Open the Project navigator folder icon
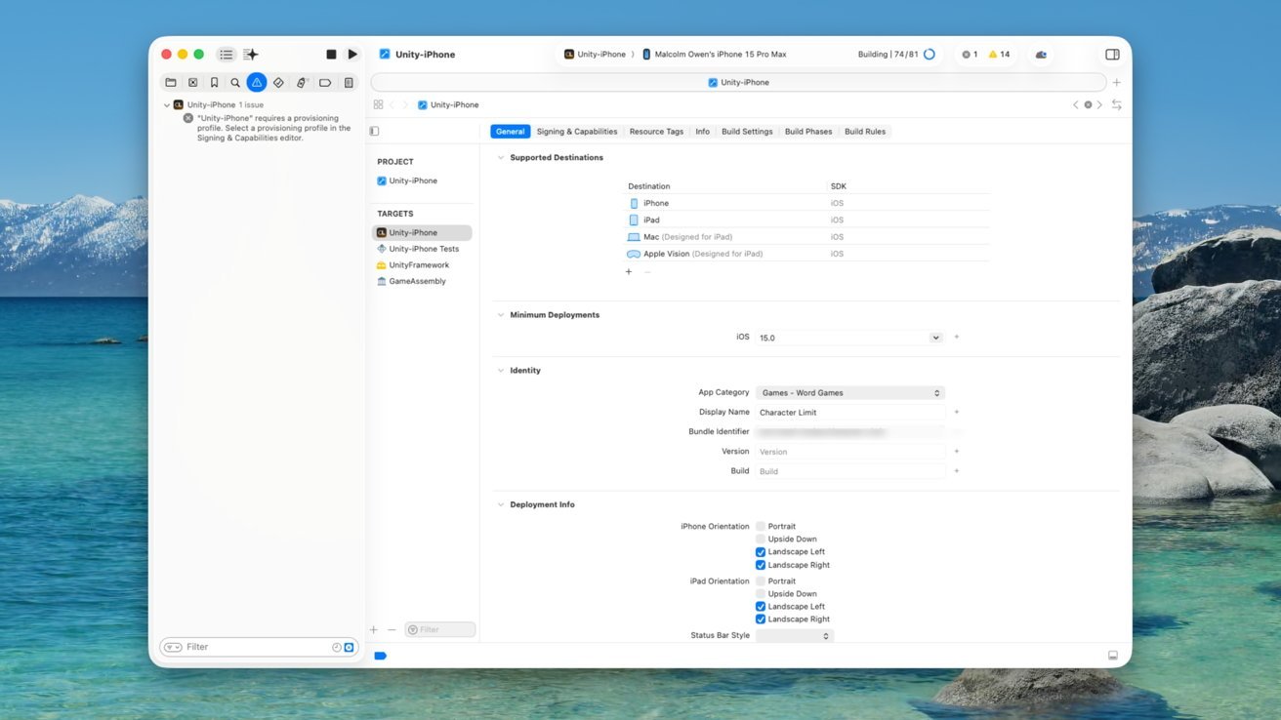The height and width of the screenshot is (720, 1281). [171, 83]
